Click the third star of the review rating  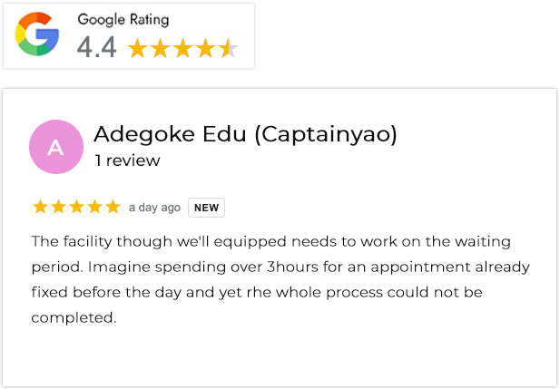(76, 207)
